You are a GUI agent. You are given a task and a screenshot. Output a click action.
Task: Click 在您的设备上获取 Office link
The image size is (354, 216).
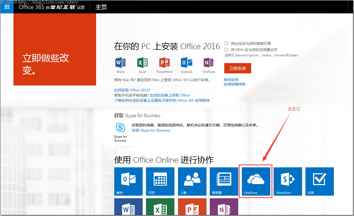(x=170, y=95)
